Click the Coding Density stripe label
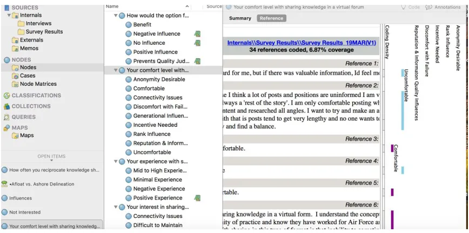The height and width of the screenshot is (233, 469). 387,42
